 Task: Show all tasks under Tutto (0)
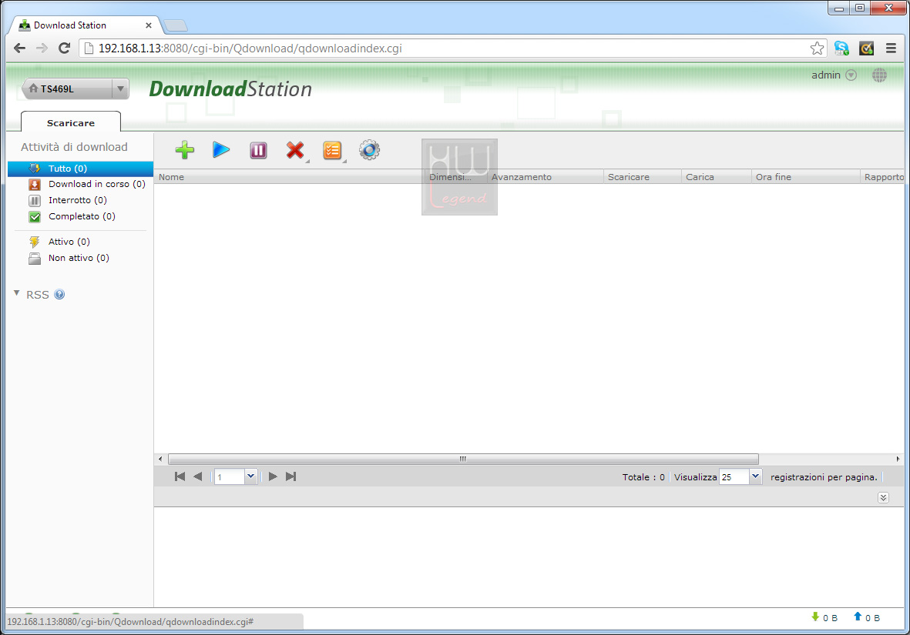[x=81, y=169]
